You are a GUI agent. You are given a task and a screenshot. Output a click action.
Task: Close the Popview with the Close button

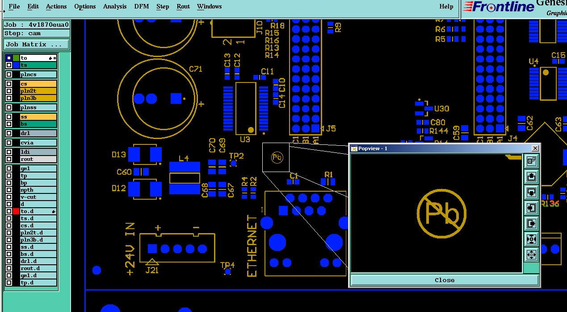click(445, 280)
